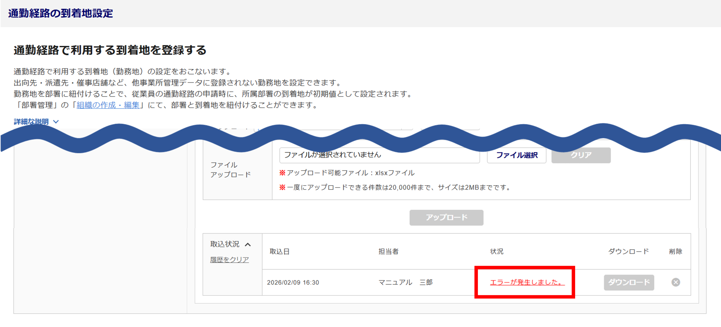Image resolution: width=721 pixels, height=327 pixels.
Task: Click the 担当者 column header
Action: pos(388,251)
